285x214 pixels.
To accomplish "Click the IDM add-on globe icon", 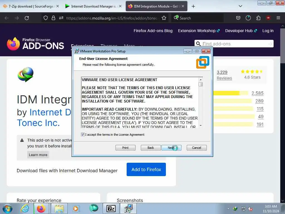I will tap(26, 74).
